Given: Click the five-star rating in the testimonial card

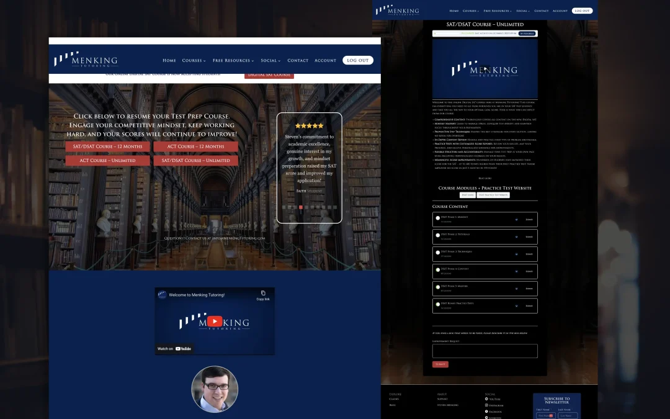Looking at the screenshot, I should 309,125.
